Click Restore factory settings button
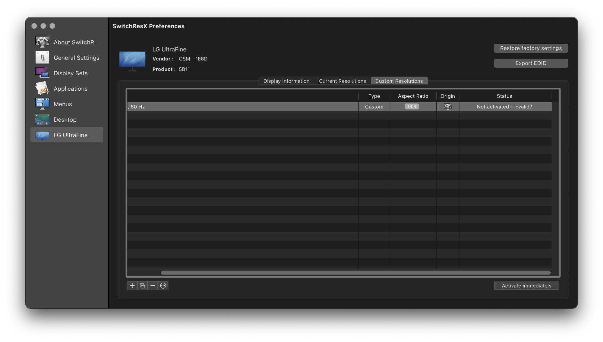Image resolution: width=603 pixels, height=342 pixels. [531, 48]
